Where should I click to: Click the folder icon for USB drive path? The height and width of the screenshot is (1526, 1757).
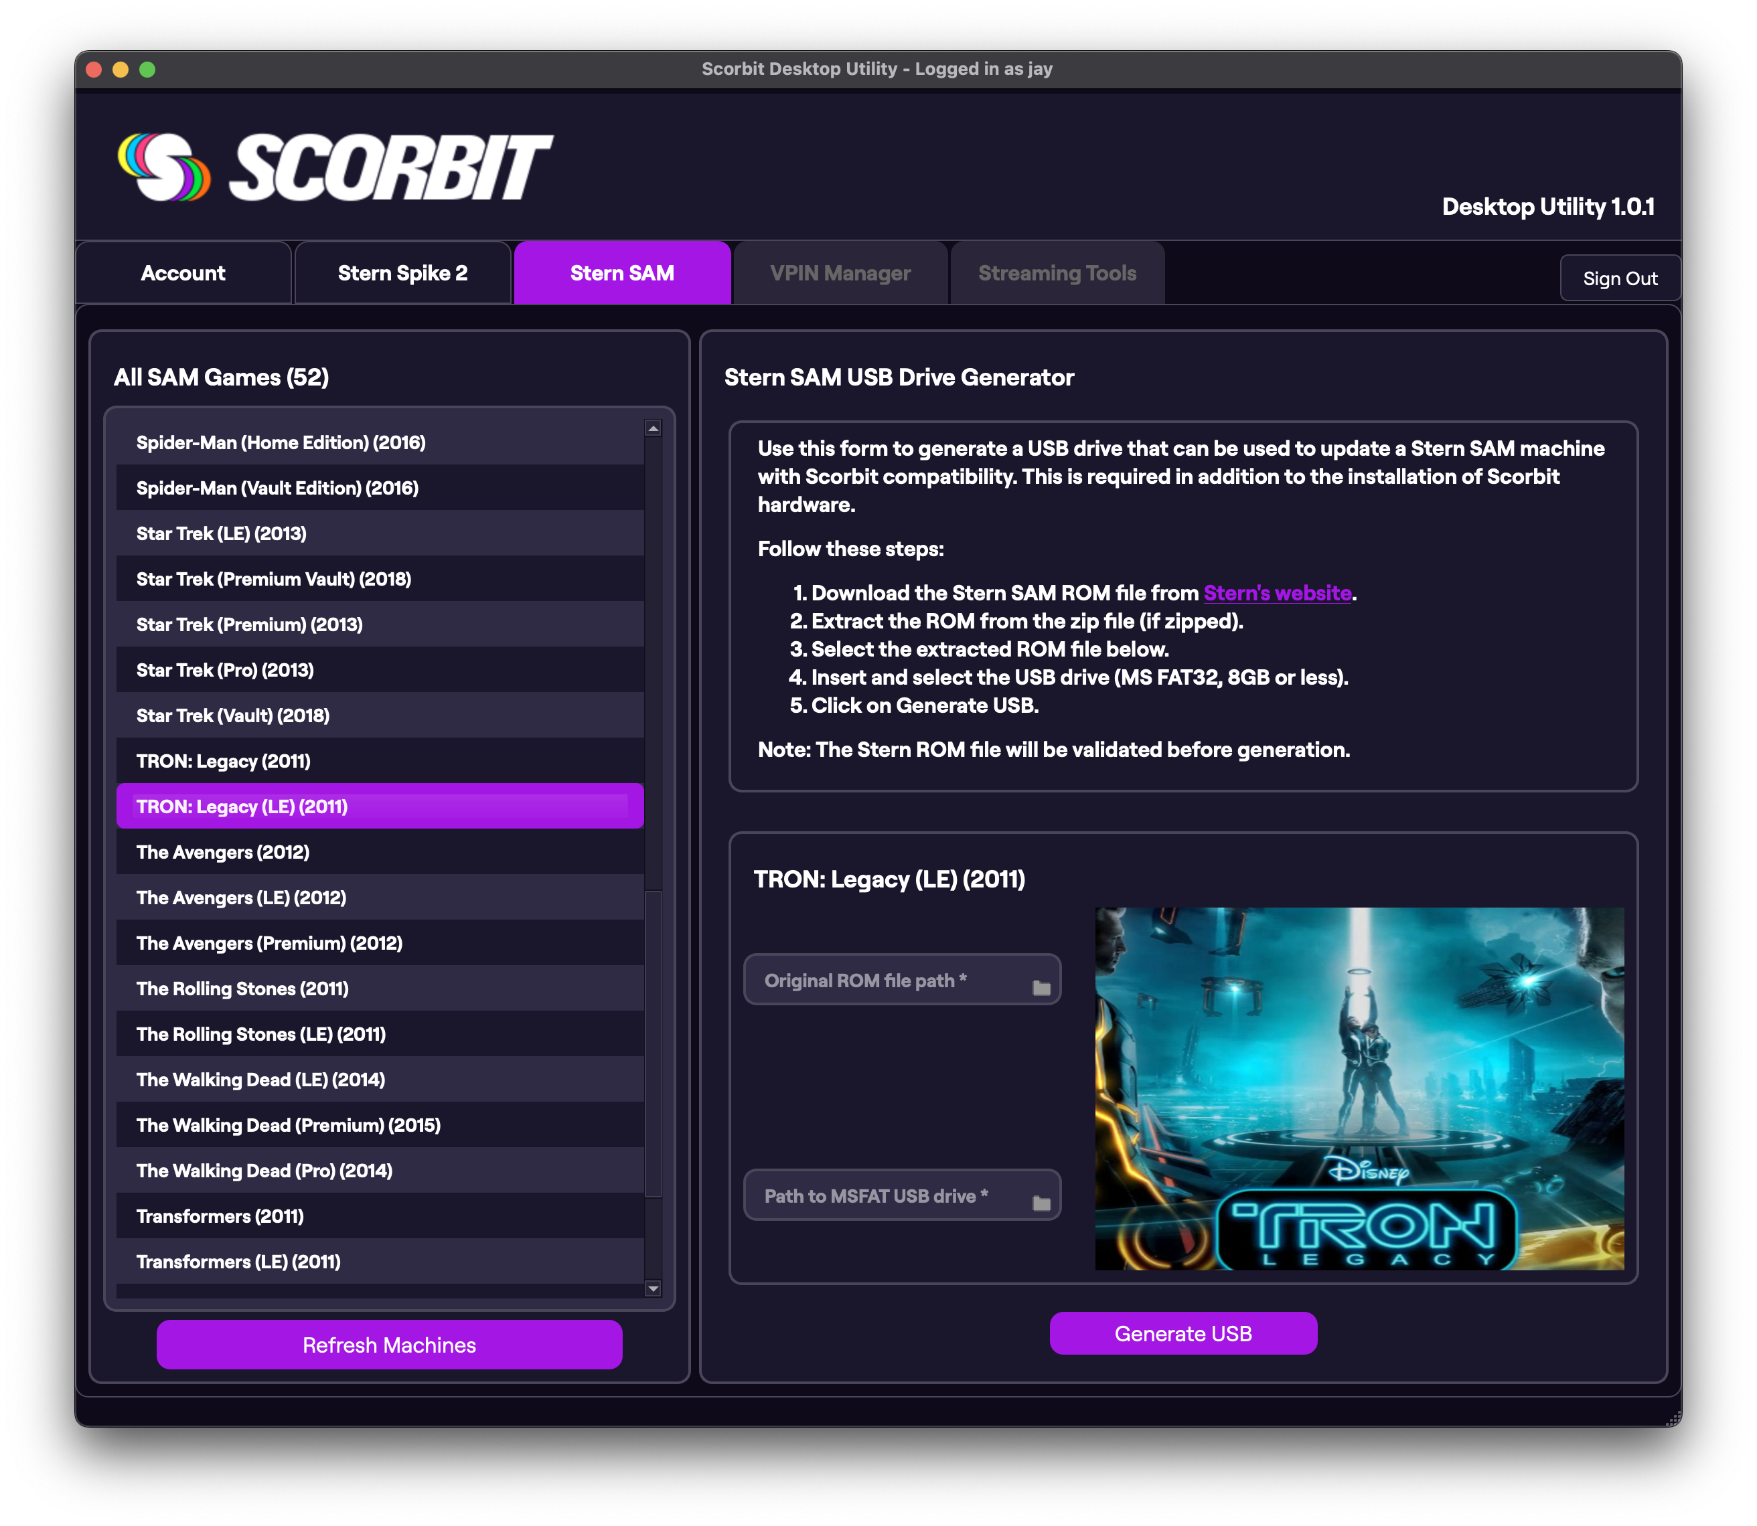coord(1041,1203)
